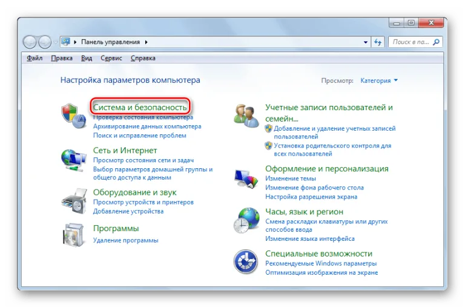The image size is (465, 308).
Task: Click the Network and Internet globe icon
Action: pos(73,160)
